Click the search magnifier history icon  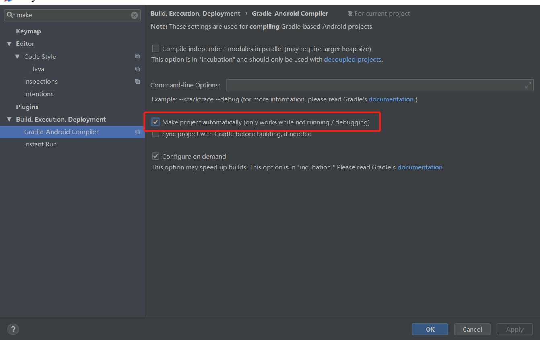[11, 15]
